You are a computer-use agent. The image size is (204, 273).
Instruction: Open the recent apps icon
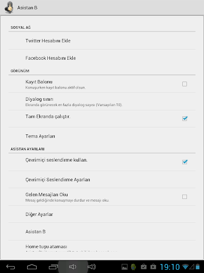[x=53, y=267]
